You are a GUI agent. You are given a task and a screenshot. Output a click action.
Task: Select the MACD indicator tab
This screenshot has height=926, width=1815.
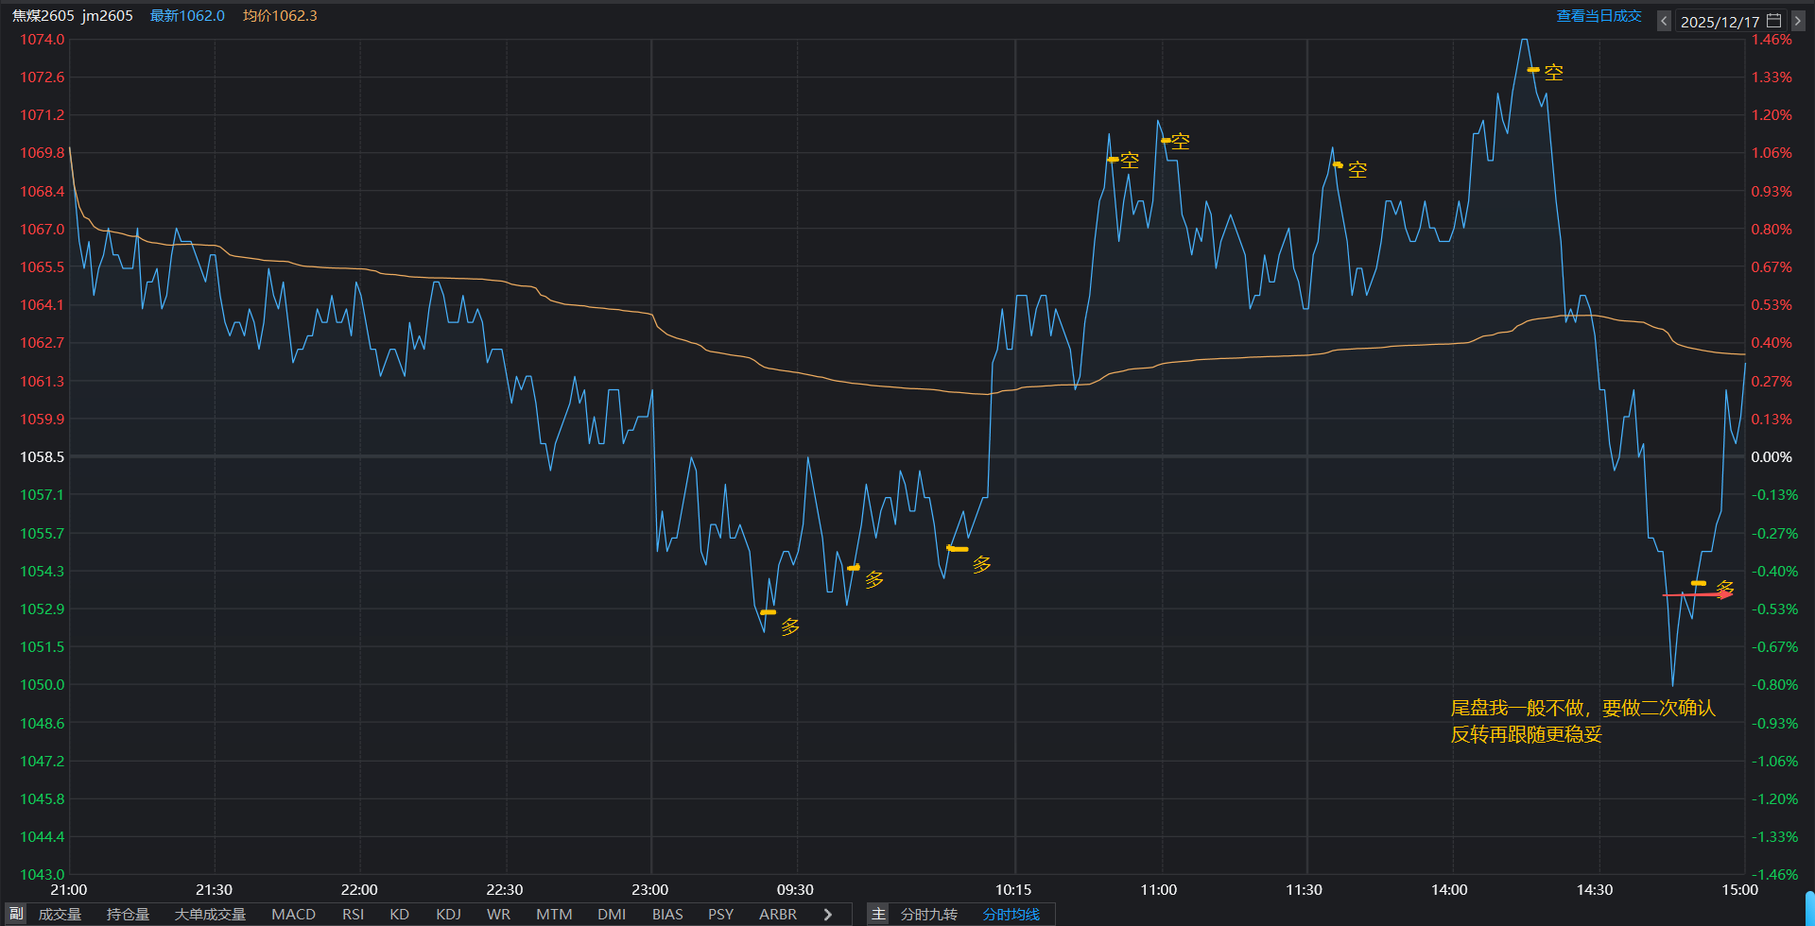tap(293, 914)
